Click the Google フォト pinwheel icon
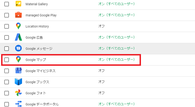 (x=18, y=93)
